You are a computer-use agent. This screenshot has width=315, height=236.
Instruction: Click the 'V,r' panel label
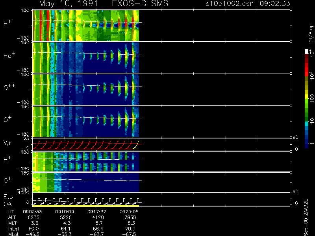[7, 143]
